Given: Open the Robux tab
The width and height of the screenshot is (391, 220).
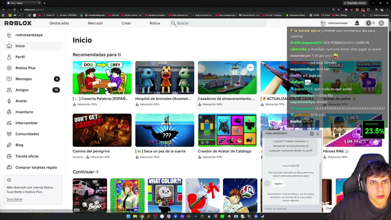Looking at the screenshot, I should [x=155, y=23].
